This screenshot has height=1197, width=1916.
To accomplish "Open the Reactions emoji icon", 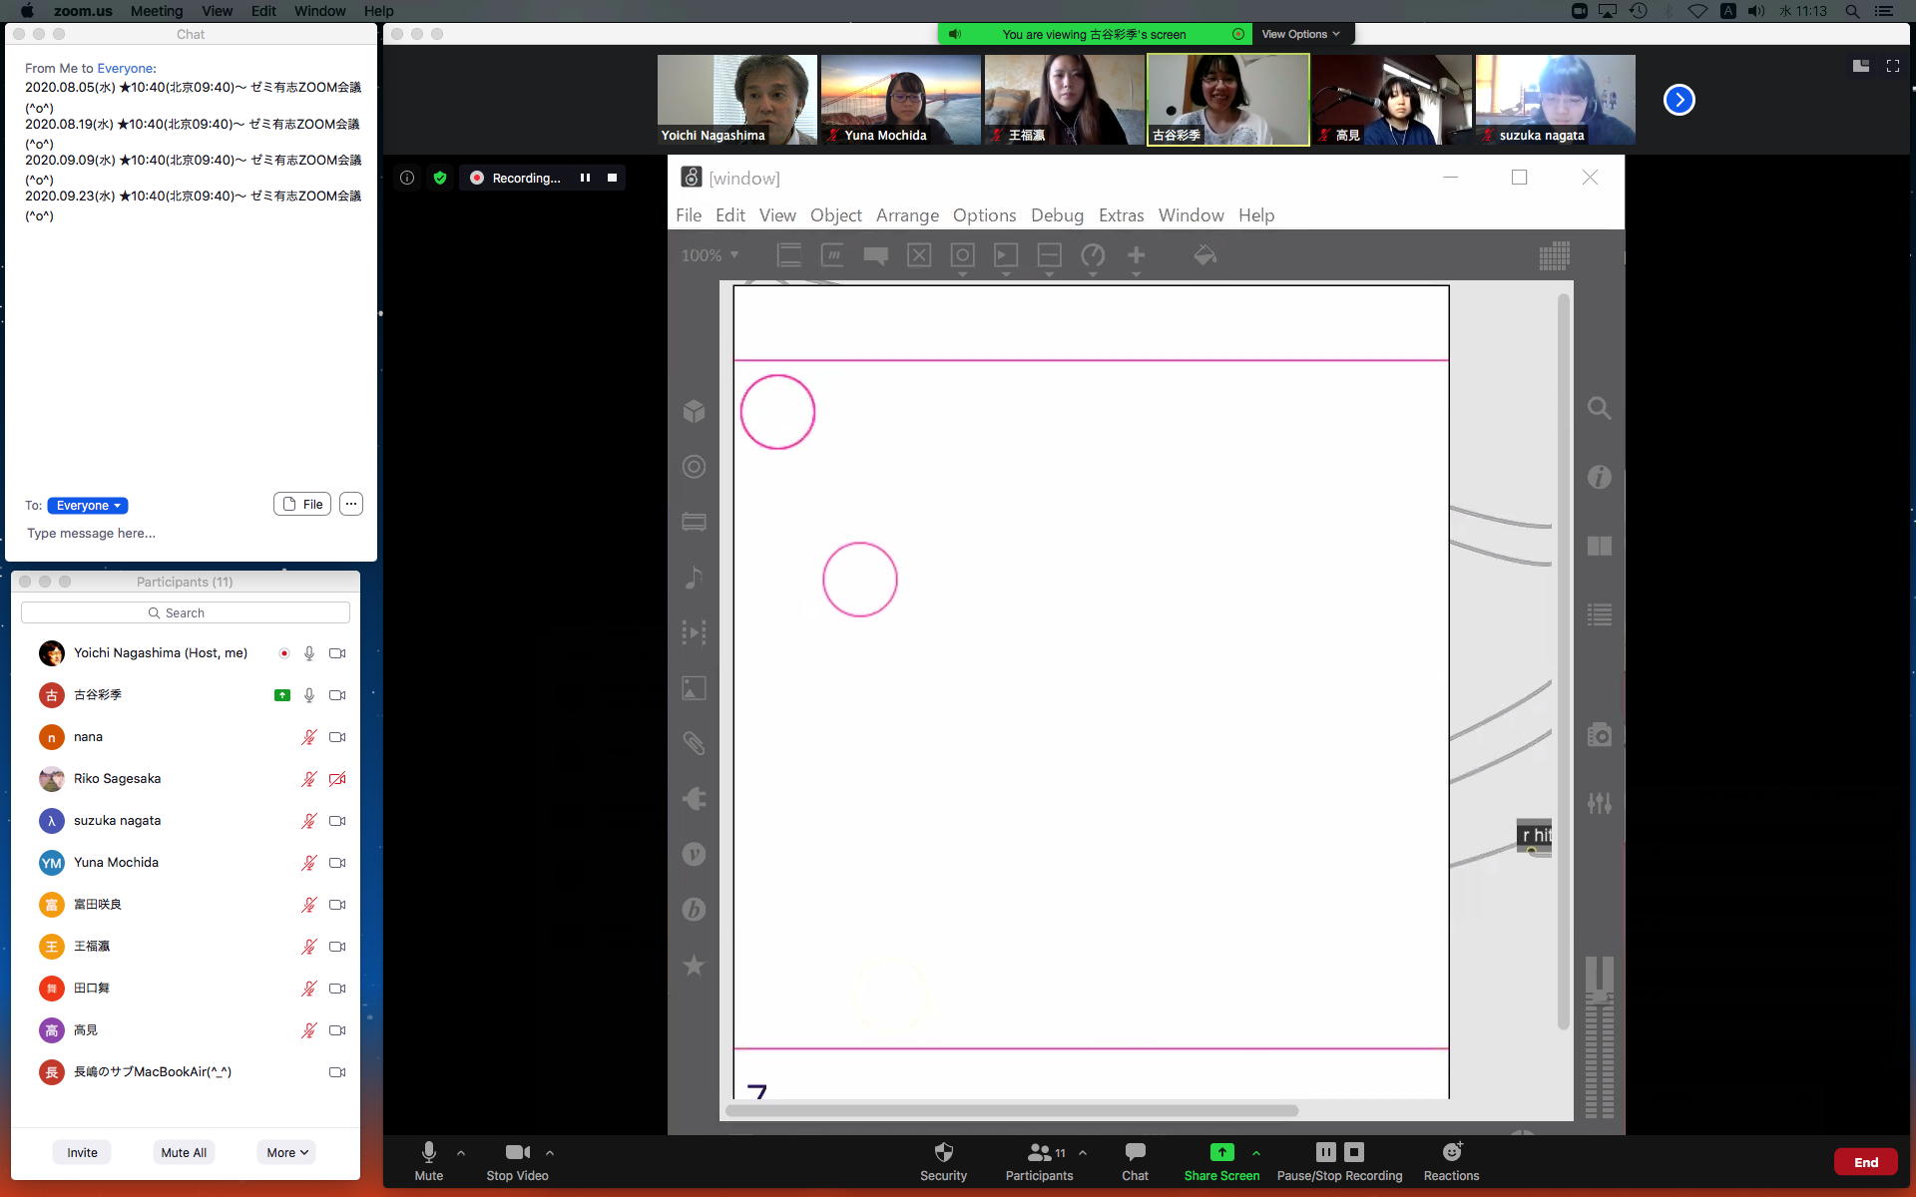I will tap(1451, 1153).
